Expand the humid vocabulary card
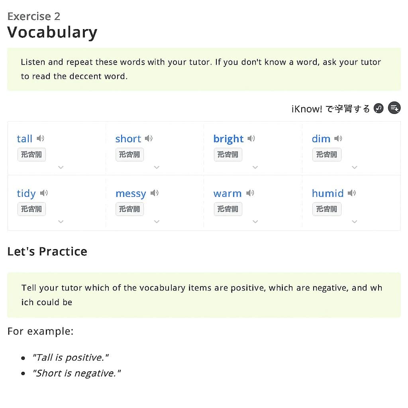The image size is (408, 408). click(355, 222)
